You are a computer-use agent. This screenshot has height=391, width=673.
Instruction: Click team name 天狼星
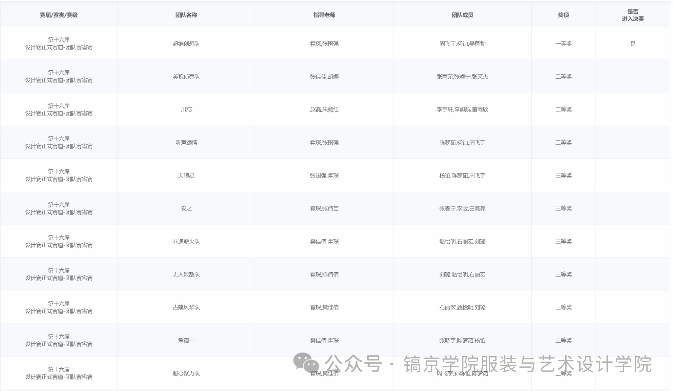(186, 176)
